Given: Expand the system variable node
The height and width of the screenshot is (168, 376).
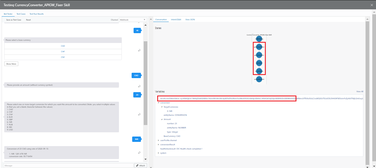Looking at the screenshot, I should coord(159,153).
